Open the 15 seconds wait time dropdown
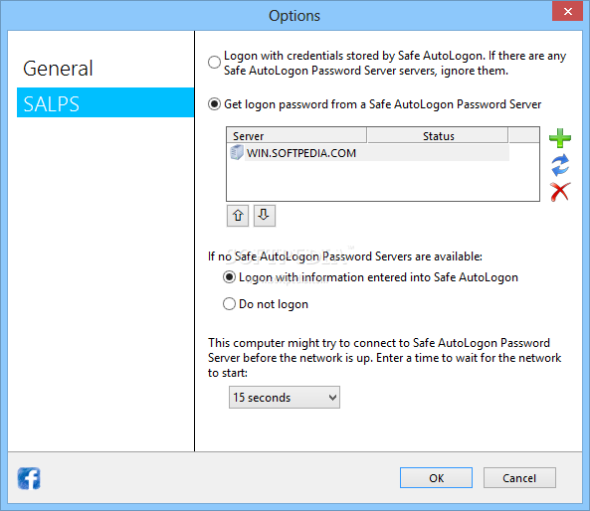Viewport: 590px width, 511px height. click(x=285, y=397)
